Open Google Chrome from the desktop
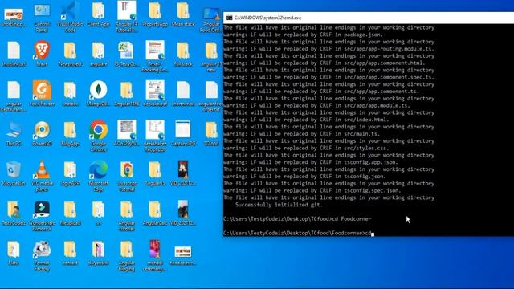This screenshot has width=514, height=289. coord(98,136)
